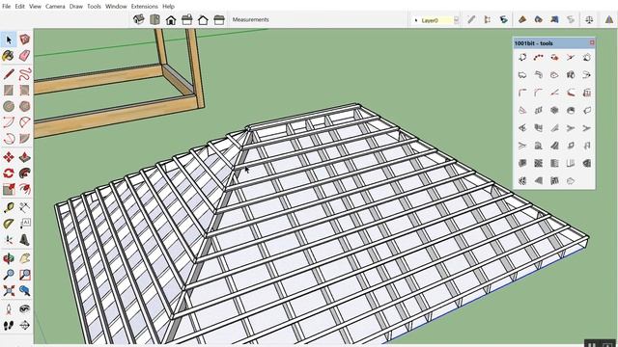The height and width of the screenshot is (347, 618).
Task: Click the Zoom Extents tool
Action: tap(9, 290)
